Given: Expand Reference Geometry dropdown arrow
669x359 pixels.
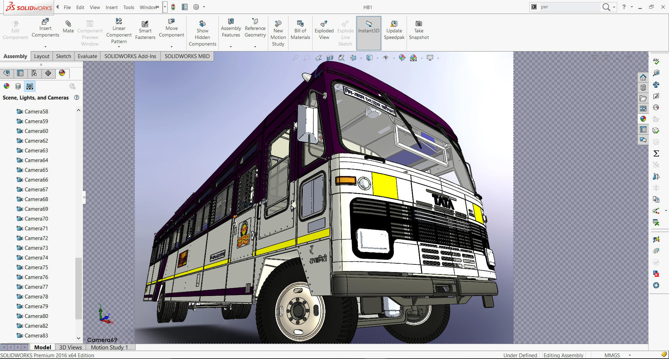Looking at the screenshot, I should coord(255,47).
